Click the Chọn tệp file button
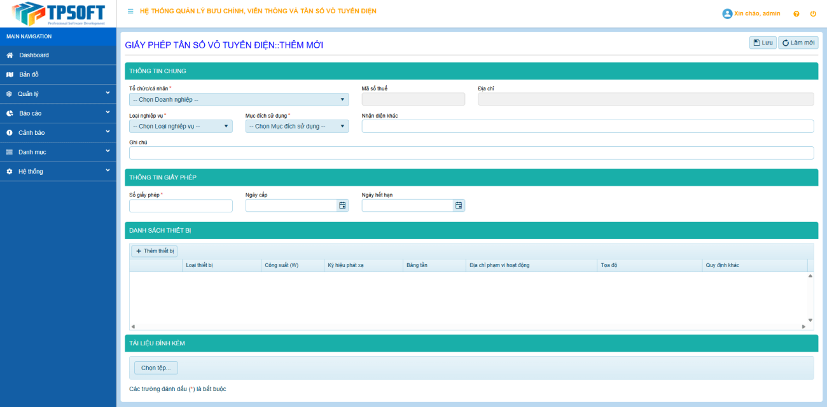Viewport: 827px width, 407px height. click(156, 368)
